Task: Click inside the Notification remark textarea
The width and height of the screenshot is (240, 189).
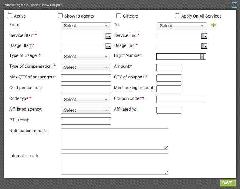Action: 115,139
